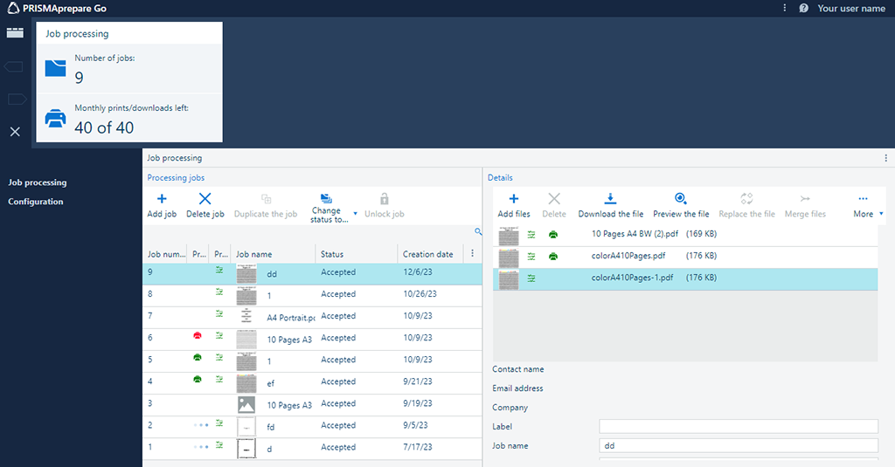Open the Change status to dropdown arrow

coord(355,214)
